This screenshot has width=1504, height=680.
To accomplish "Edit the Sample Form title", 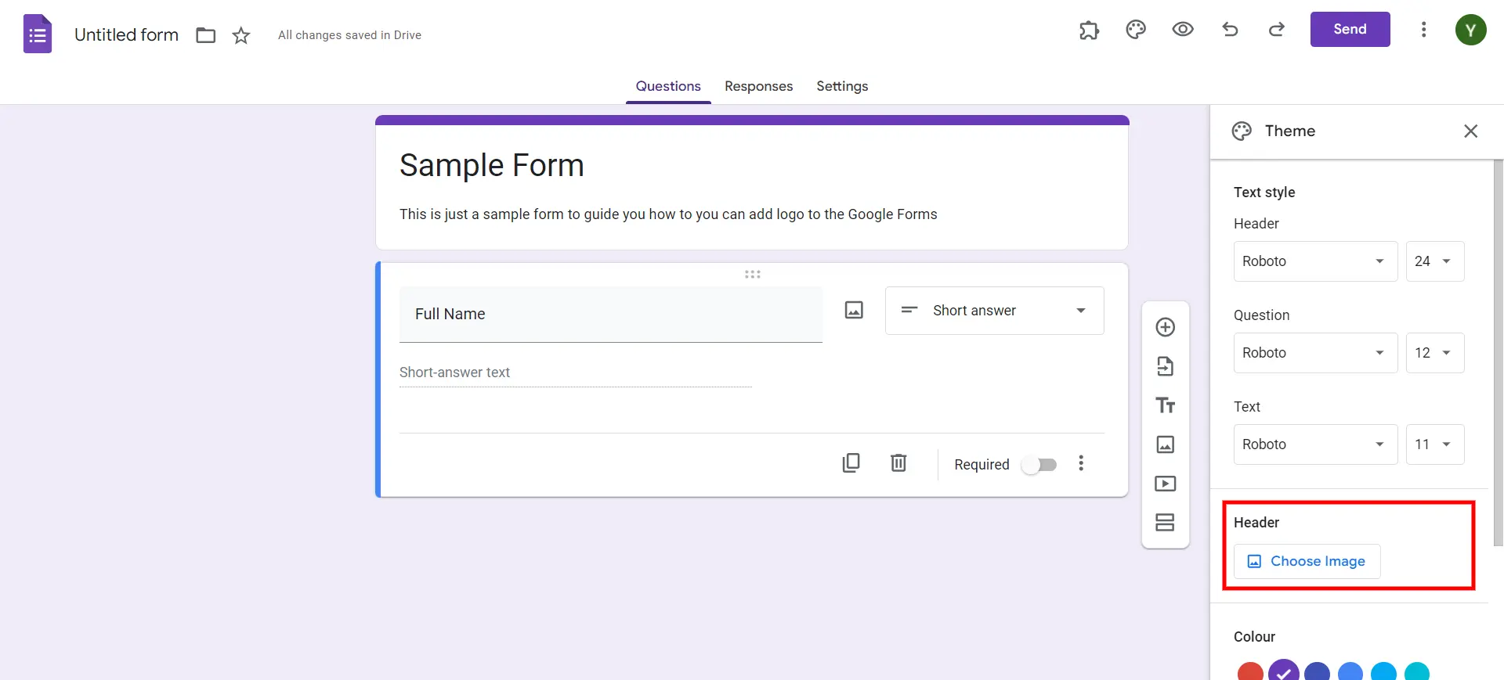I will click(492, 166).
